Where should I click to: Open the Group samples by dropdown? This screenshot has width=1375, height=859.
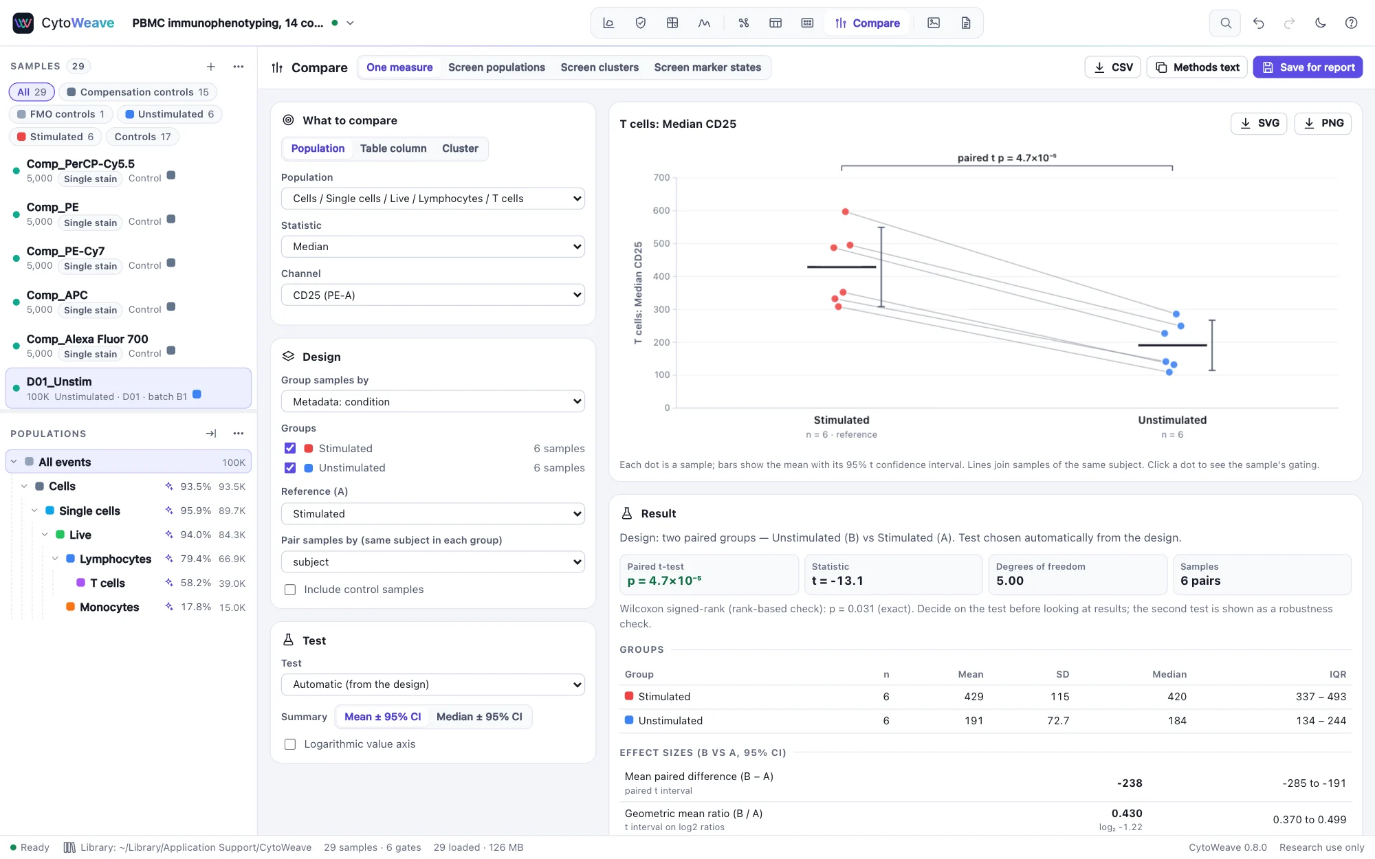tap(433, 401)
